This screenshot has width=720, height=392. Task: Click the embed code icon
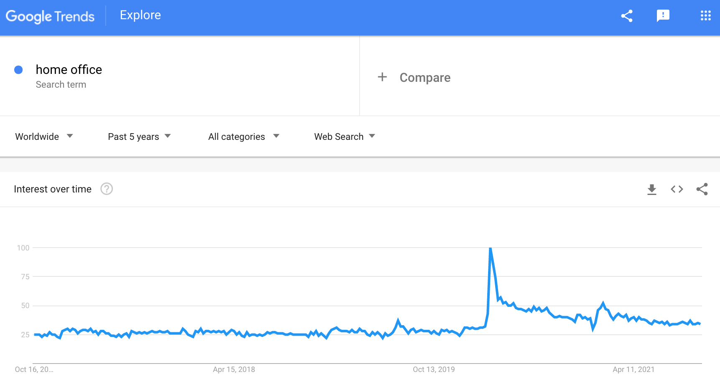[x=677, y=190]
